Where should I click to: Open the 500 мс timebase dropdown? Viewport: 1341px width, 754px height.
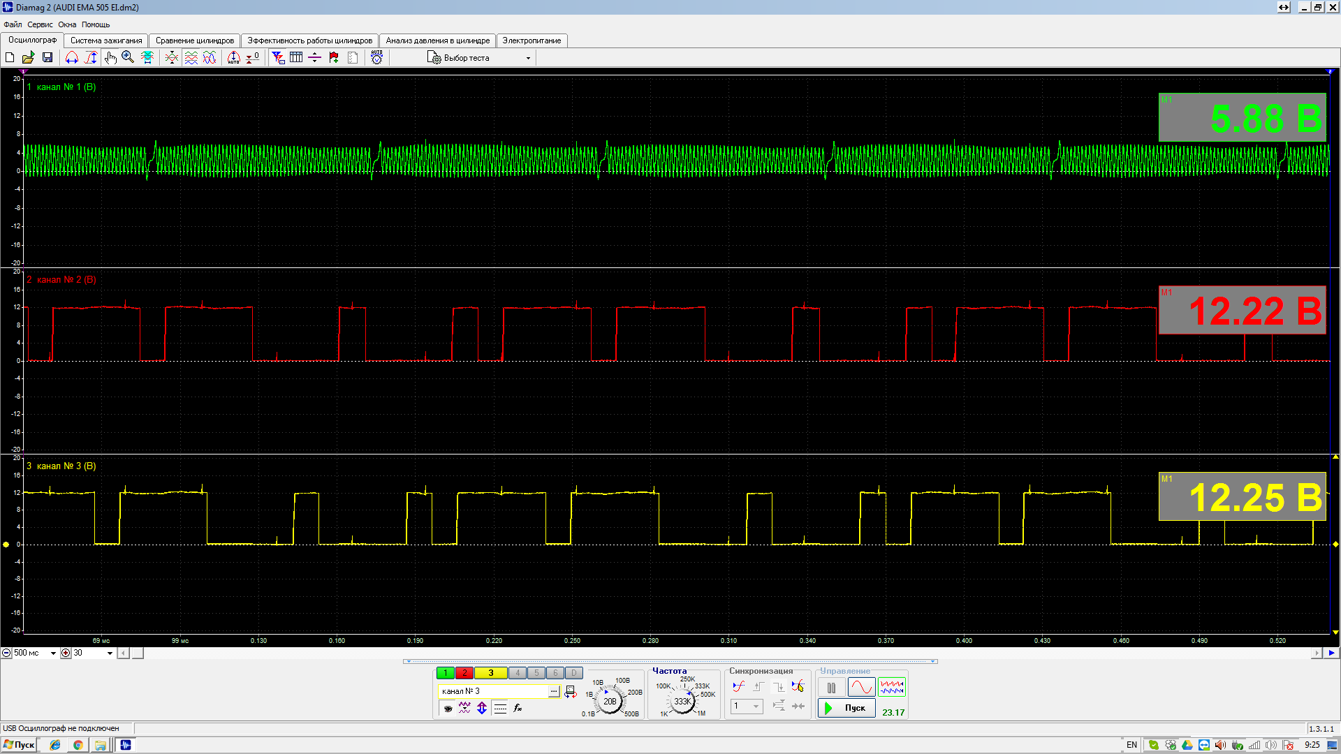click(x=53, y=653)
